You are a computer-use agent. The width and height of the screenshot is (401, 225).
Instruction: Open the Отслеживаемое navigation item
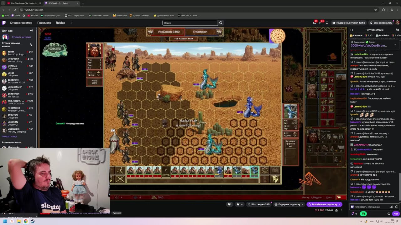coord(21,23)
